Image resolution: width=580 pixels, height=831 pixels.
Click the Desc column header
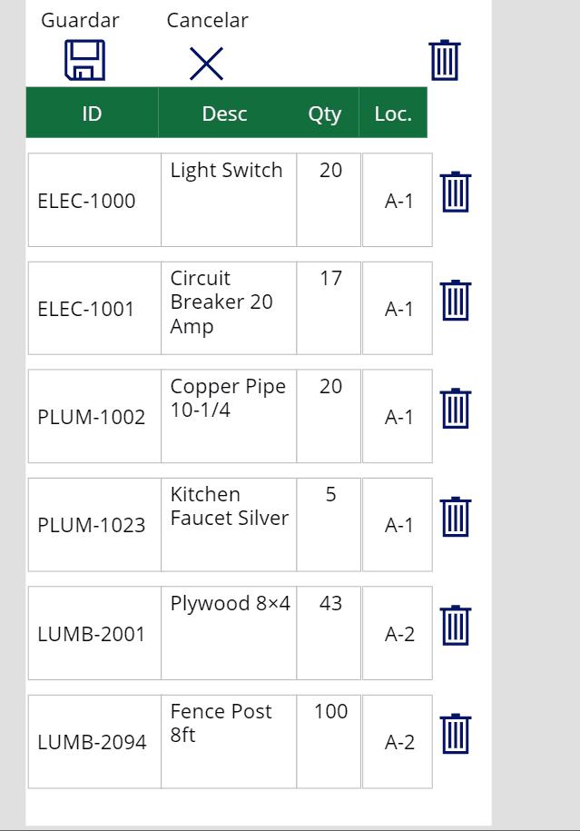(224, 113)
